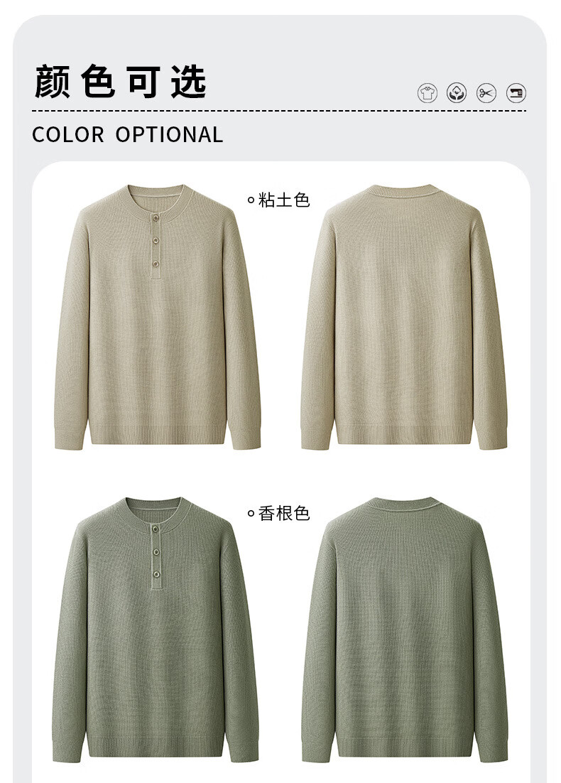Open the beige sweater back view image
The height and width of the screenshot is (783, 561).
click(x=404, y=317)
